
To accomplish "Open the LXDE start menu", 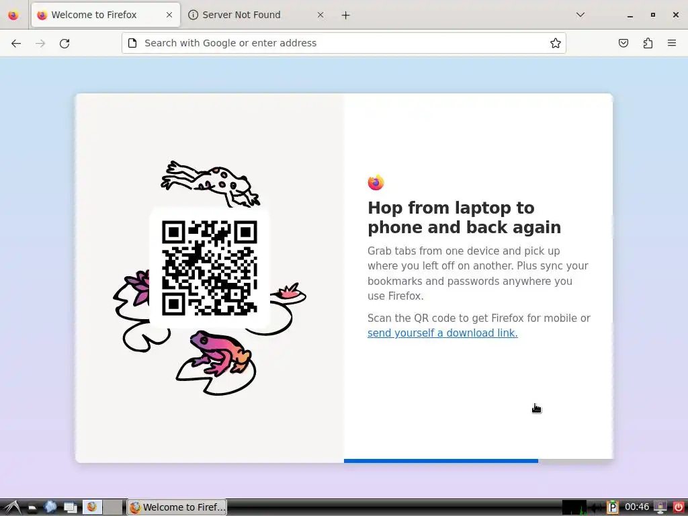I will 11,507.
